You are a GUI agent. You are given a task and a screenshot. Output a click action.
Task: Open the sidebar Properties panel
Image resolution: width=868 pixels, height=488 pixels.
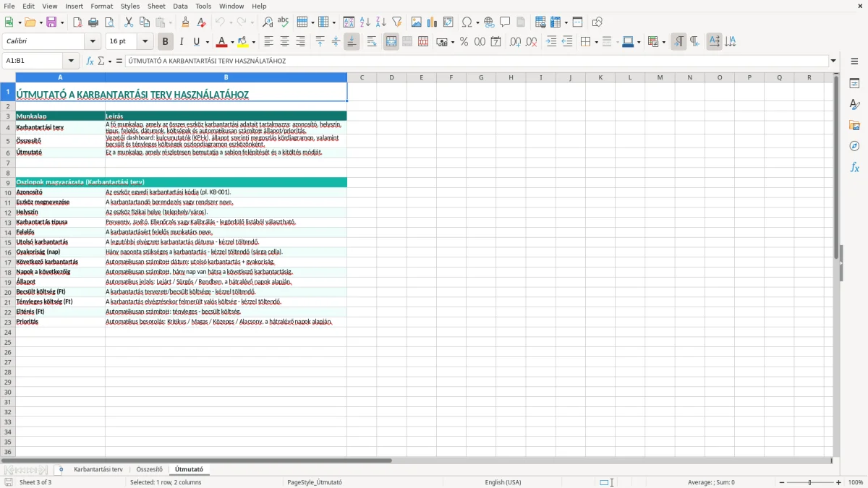(854, 84)
